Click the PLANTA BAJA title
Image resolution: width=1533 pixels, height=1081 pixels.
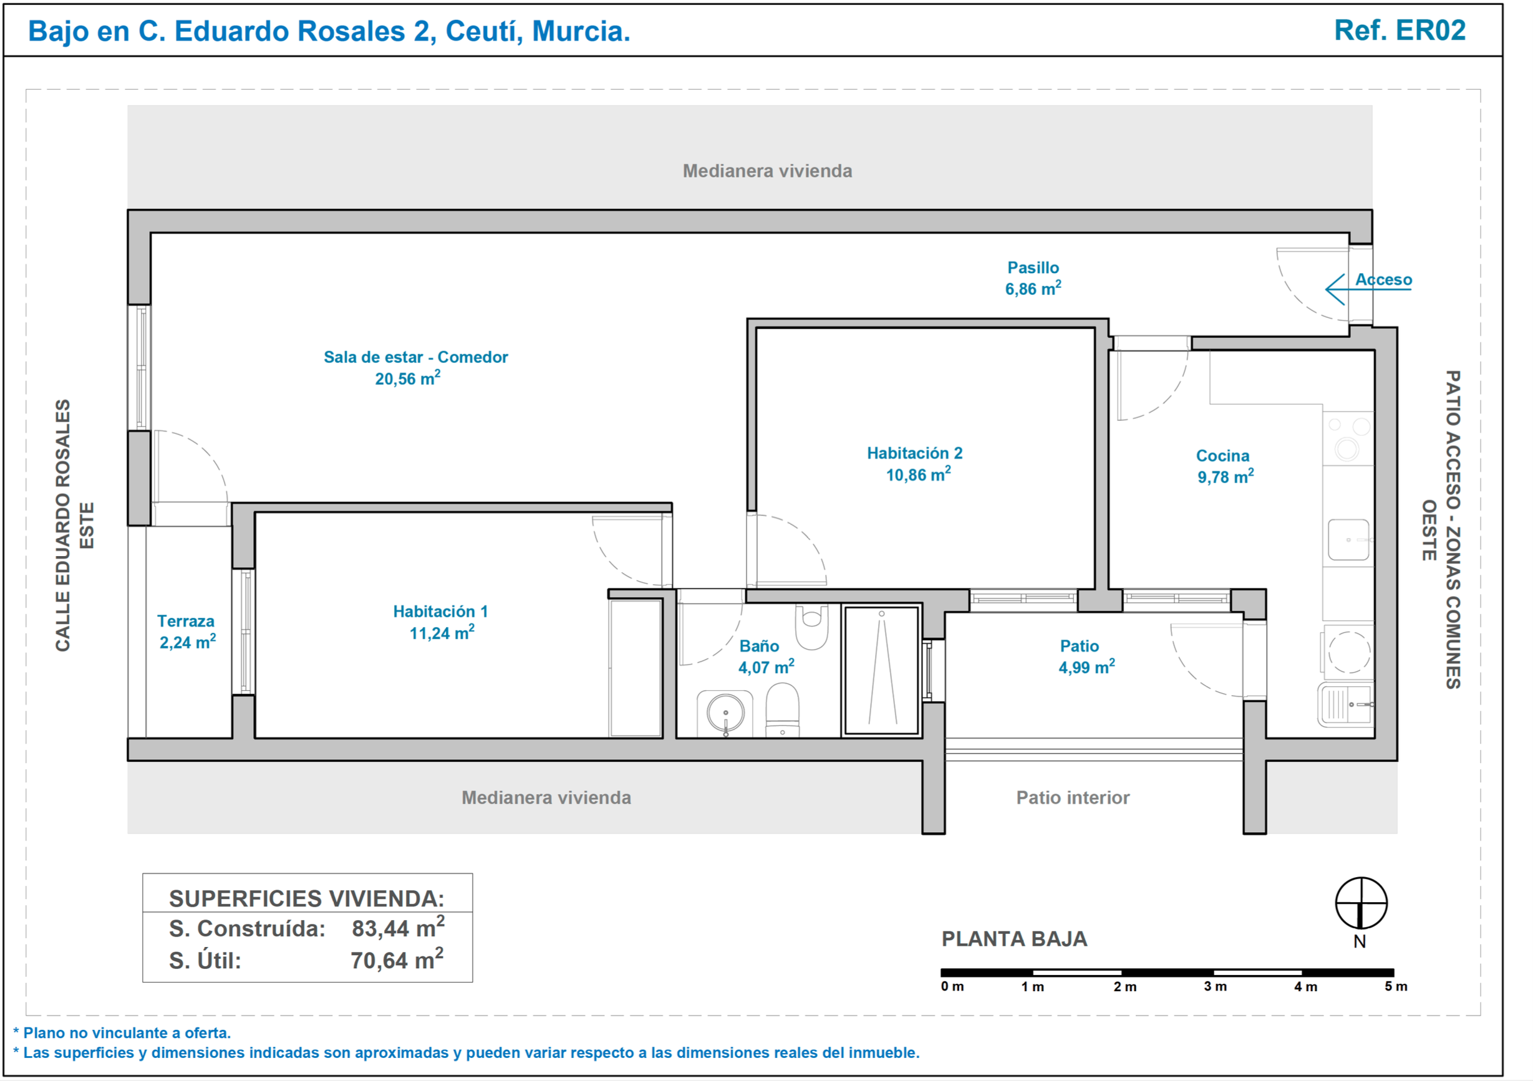(1013, 939)
